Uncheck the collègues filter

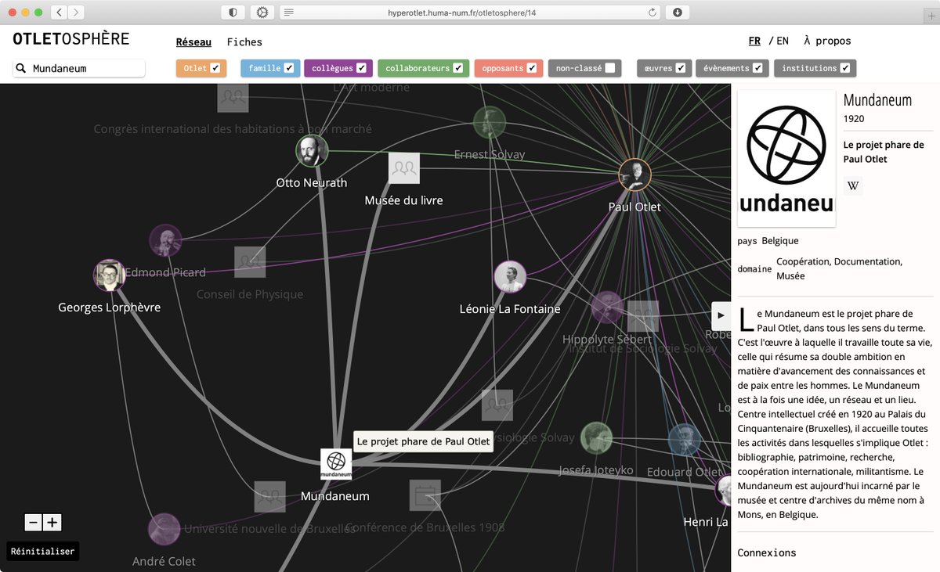point(361,68)
